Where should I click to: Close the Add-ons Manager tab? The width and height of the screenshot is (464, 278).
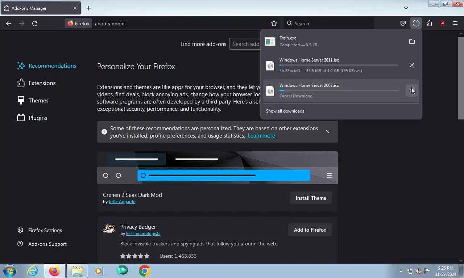[x=75, y=8]
